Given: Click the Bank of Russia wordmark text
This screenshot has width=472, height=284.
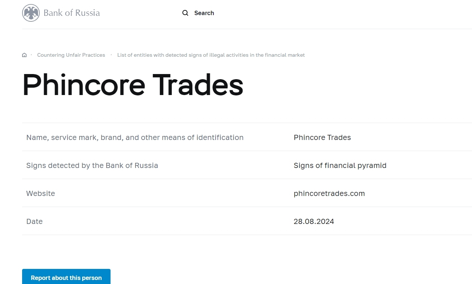Looking at the screenshot, I should click(x=71, y=13).
